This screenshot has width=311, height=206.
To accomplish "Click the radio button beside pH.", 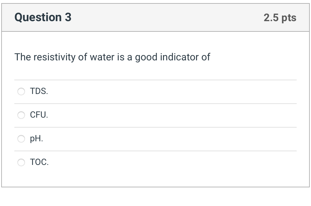I will click(x=21, y=139).
